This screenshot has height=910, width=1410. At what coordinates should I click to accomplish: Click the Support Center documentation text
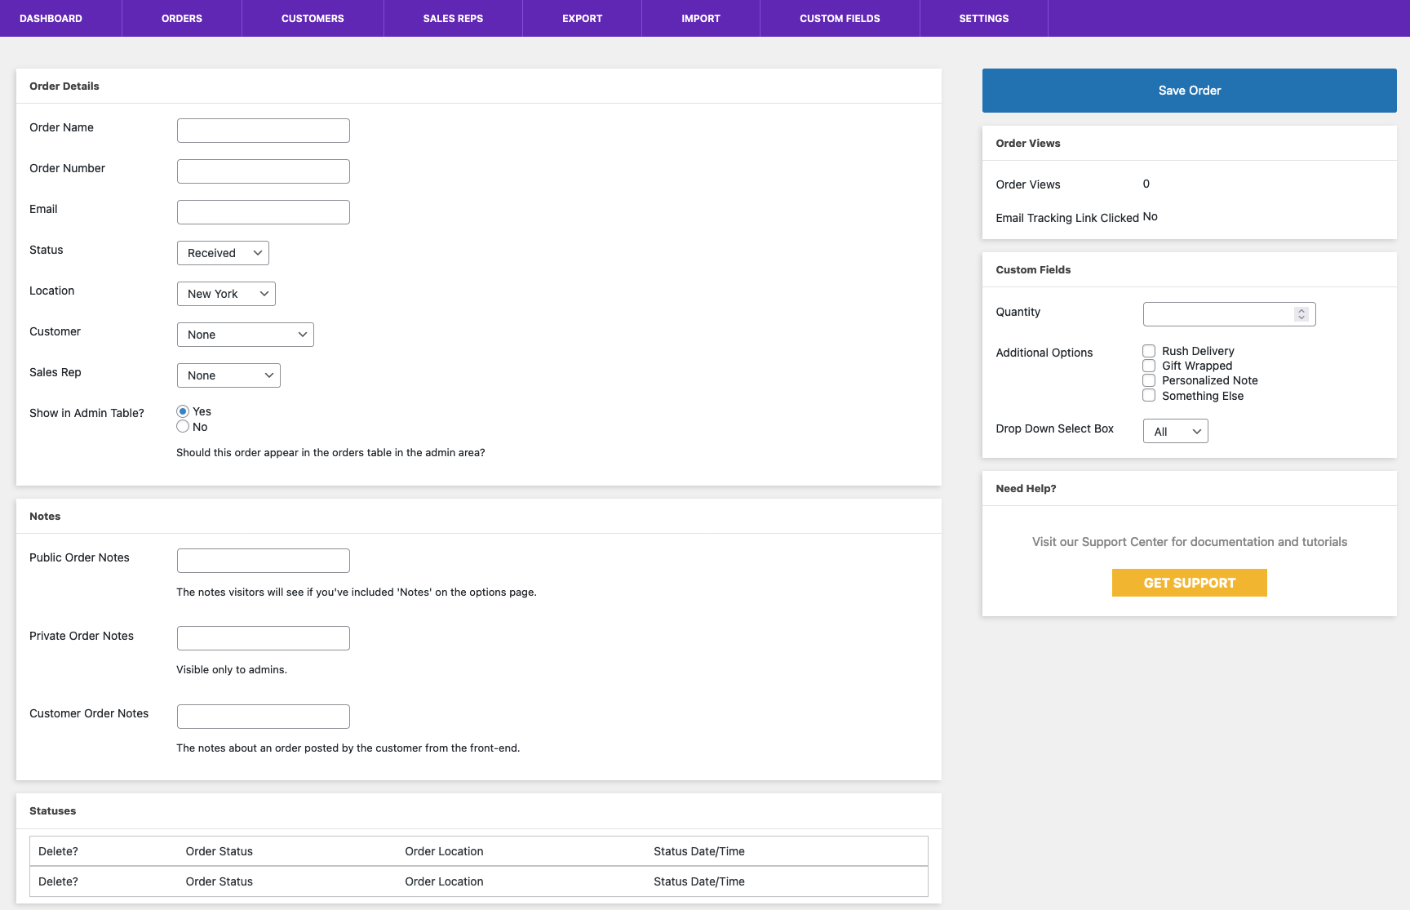(x=1190, y=542)
